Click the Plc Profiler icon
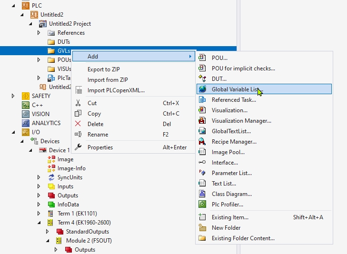The width and height of the screenshot is (347, 254). 202,204
